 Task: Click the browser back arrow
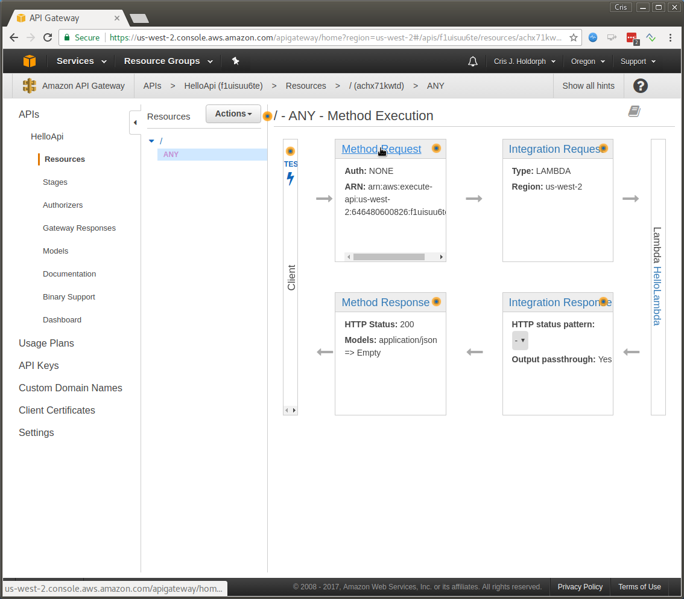(14, 37)
